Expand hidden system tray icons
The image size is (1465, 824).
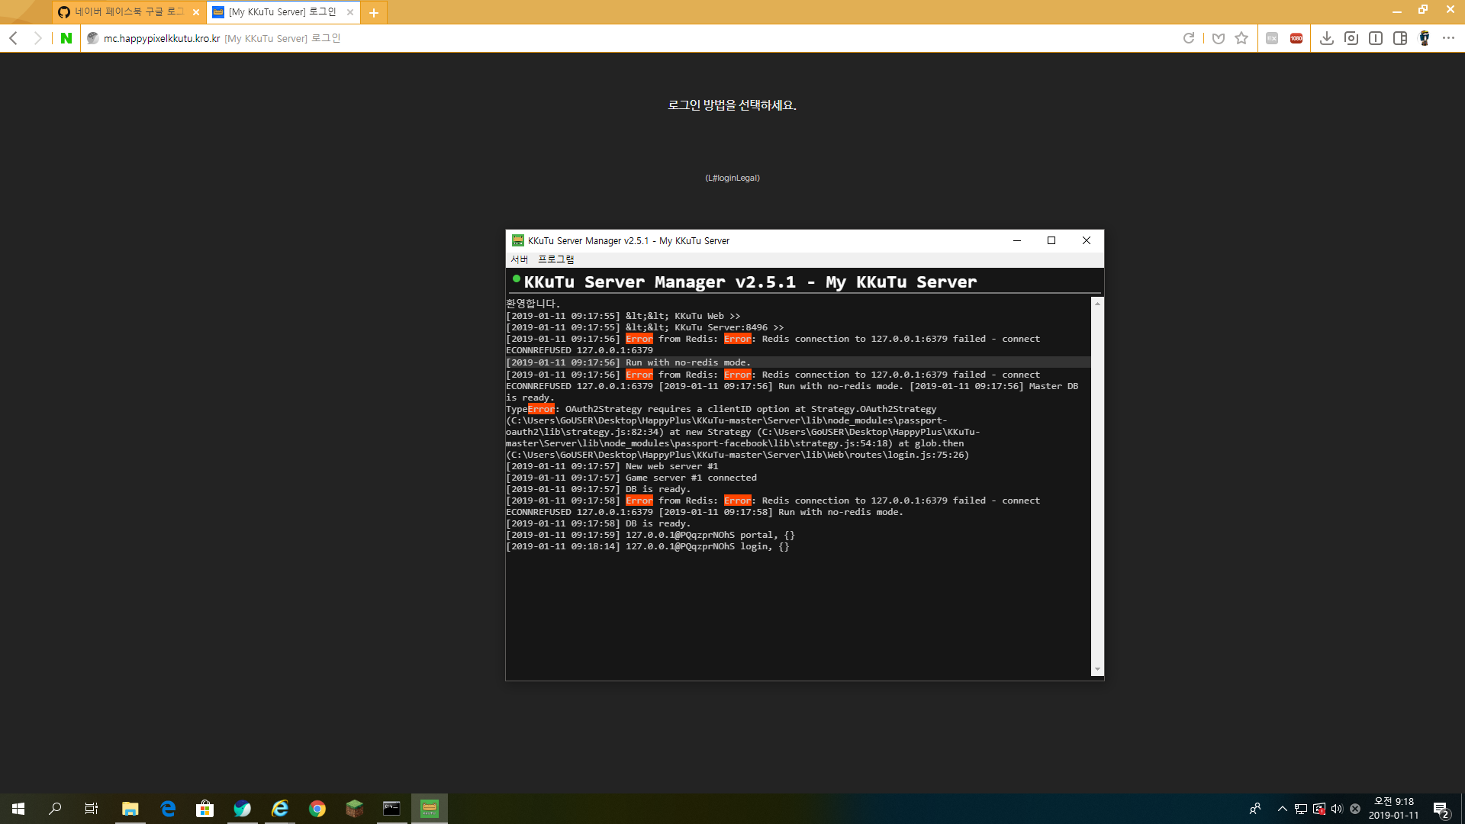click(1281, 808)
